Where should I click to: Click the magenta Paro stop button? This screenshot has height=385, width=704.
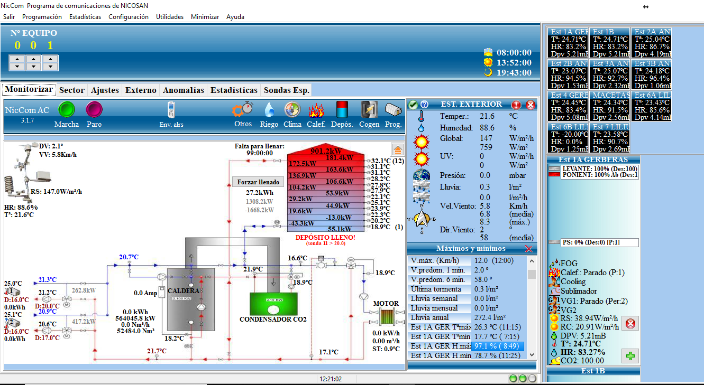[94, 109]
